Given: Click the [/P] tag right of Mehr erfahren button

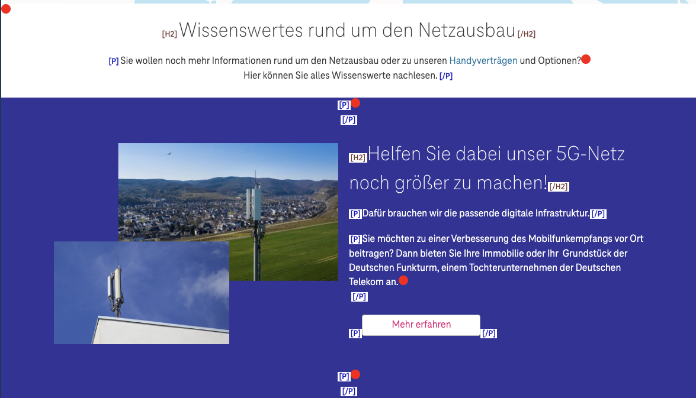Looking at the screenshot, I should tap(488, 333).
